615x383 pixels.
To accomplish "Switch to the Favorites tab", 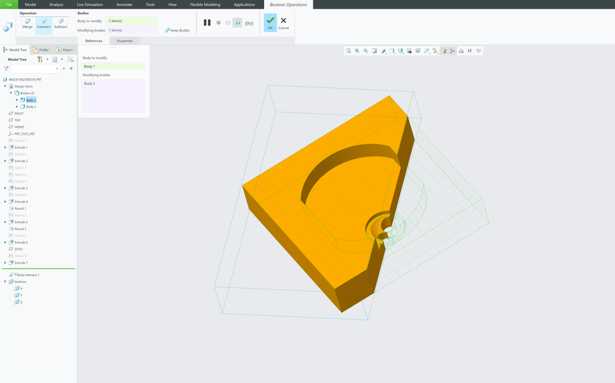I will pyautogui.click(x=65, y=50).
